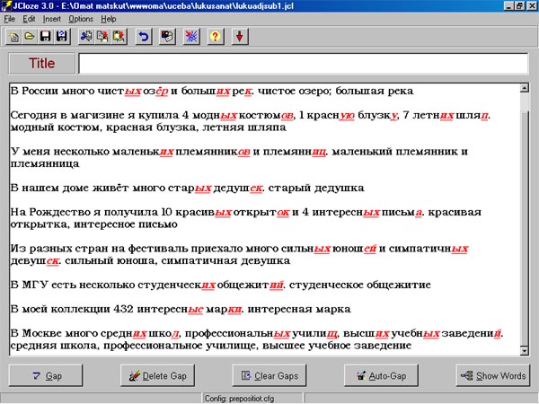Open the Edit menu
Viewport: 539px width, 404px height.
[30, 18]
